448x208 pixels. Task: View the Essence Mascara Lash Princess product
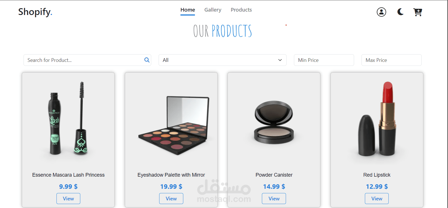click(x=68, y=198)
